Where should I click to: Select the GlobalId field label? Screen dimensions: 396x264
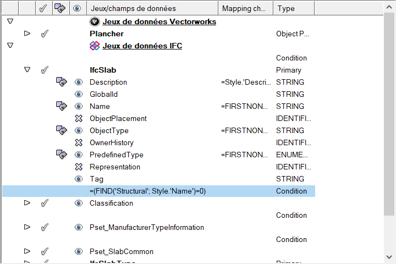(103, 94)
